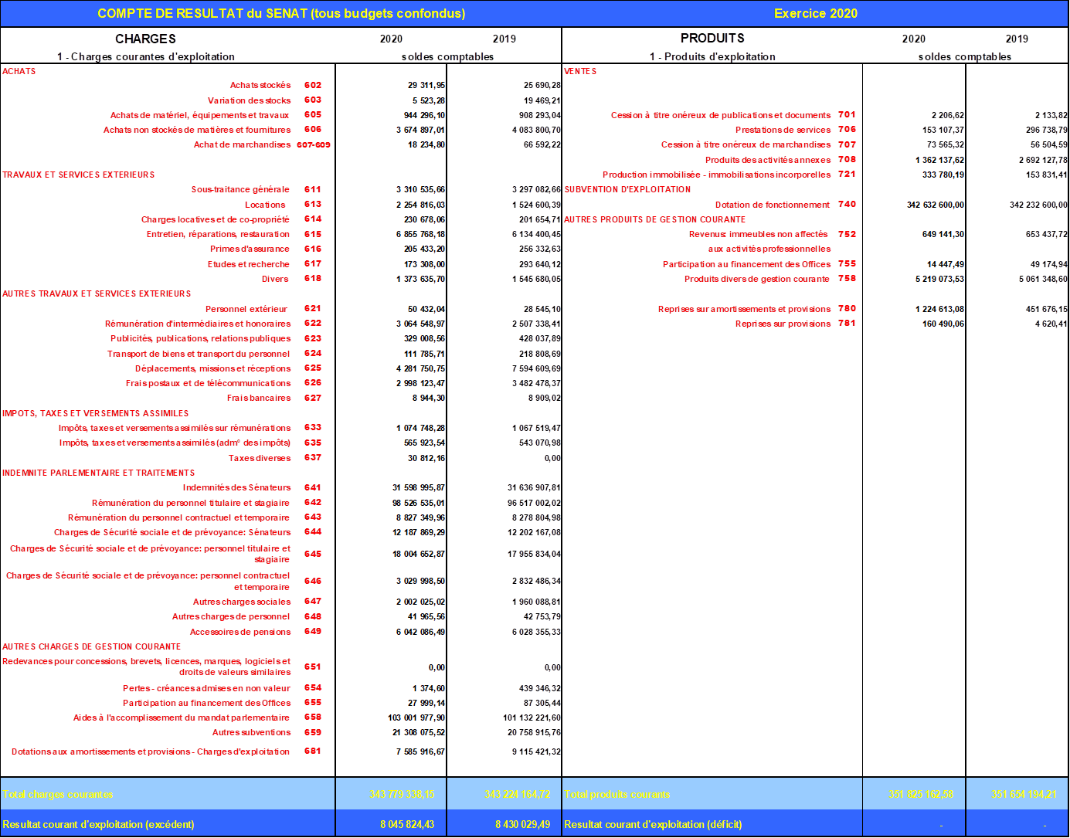The width and height of the screenshot is (1070, 838).
Task: Select the Variation des stocks value 5 523,28
Action: (428, 100)
